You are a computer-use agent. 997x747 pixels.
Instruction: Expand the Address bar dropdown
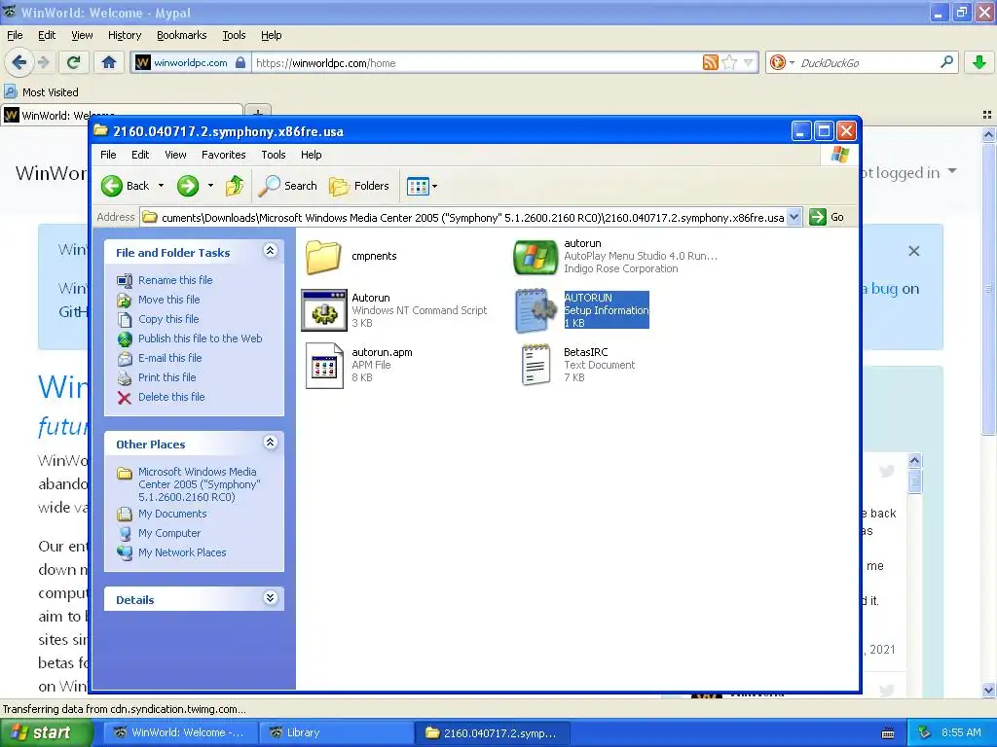tap(794, 217)
